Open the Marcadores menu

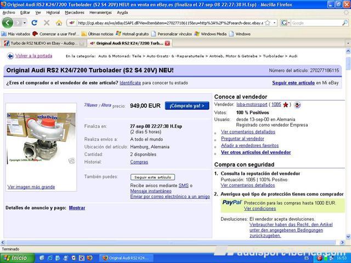pyautogui.click(x=75, y=13)
